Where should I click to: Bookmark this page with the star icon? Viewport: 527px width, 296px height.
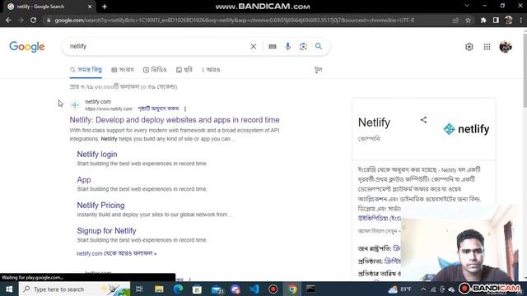[468, 20]
